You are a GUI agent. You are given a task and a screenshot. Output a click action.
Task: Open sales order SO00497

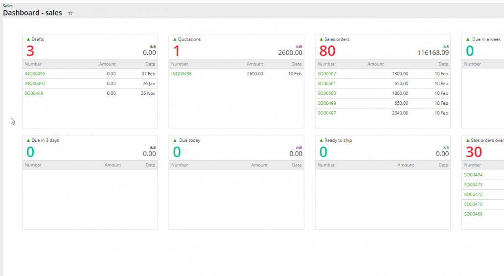click(x=327, y=113)
